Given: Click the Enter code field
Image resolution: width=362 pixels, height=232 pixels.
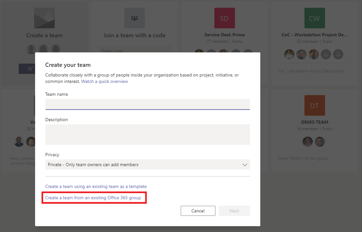Looking at the screenshot, I should pos(134,50).
